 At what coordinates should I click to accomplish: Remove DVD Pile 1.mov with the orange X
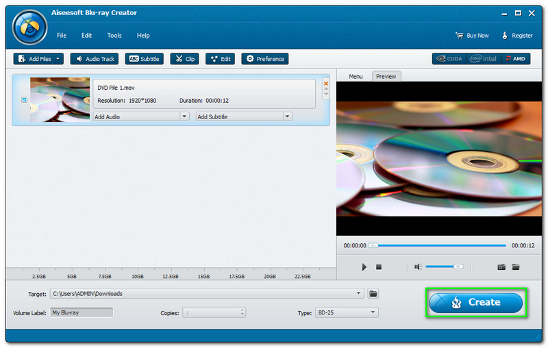pos(325,84)
